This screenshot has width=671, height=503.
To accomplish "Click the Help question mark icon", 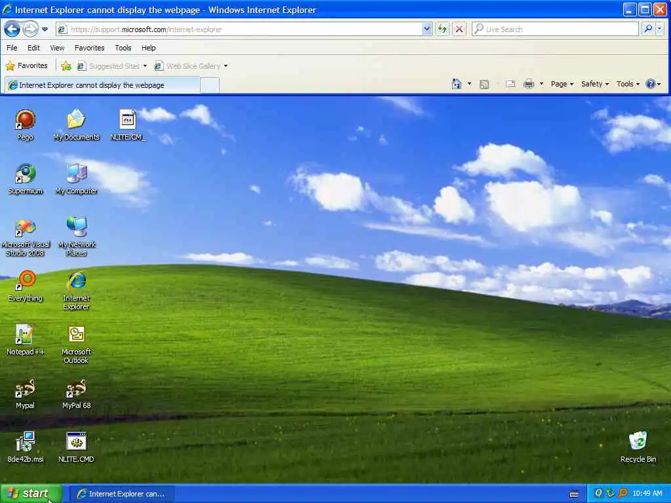I will pyautogui.click(x=650, y=84).
